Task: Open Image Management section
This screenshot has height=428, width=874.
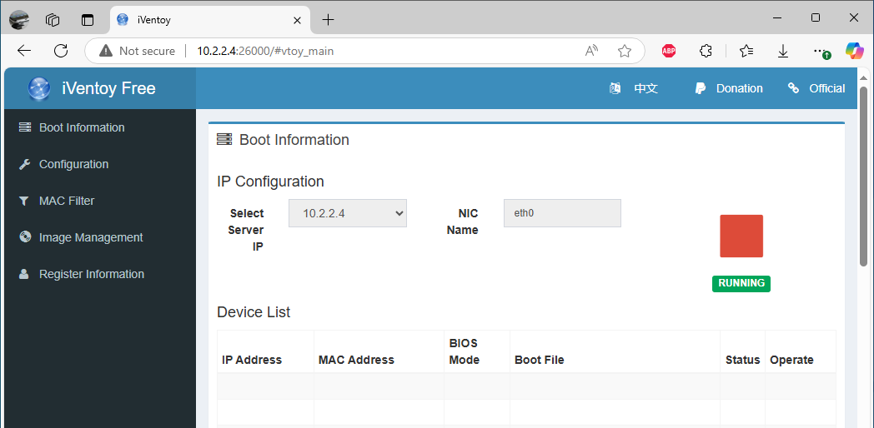Action: 90,237
